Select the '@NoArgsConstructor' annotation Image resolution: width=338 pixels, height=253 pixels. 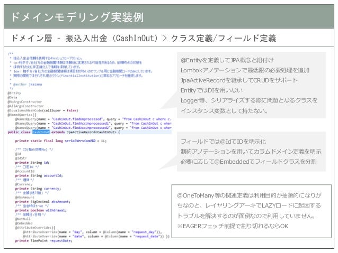(x=24, y=101)
